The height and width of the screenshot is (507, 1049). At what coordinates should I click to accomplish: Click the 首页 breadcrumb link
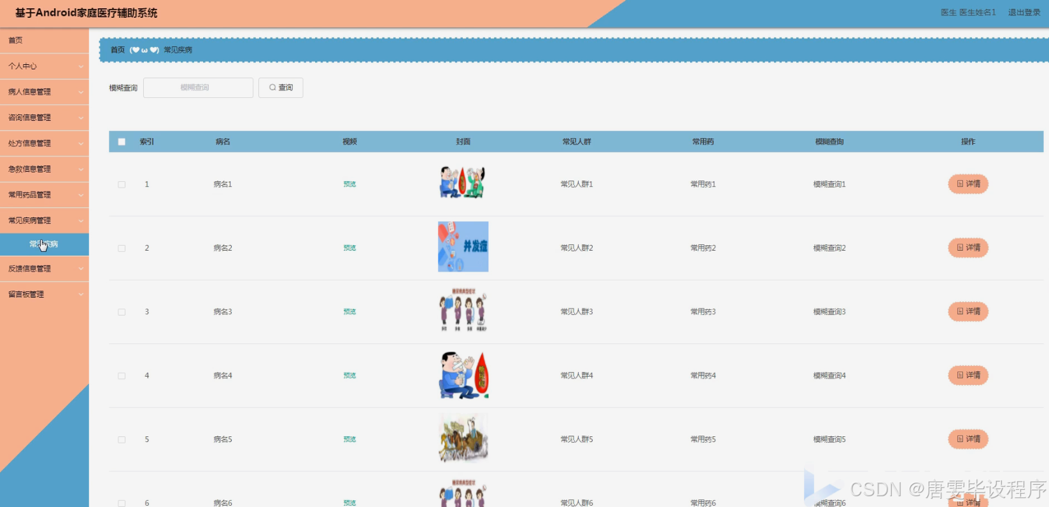[118, 50]
